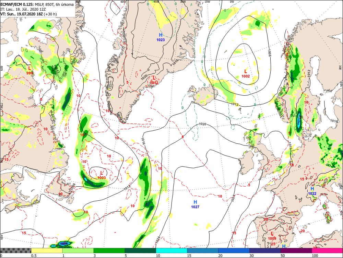The height and width of the screenshot is (258, 343).
Task: Click the '50' legend scale value
Action: tap(283, 256)
